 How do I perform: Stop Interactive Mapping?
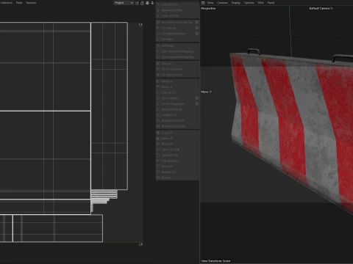pos(177,57)
